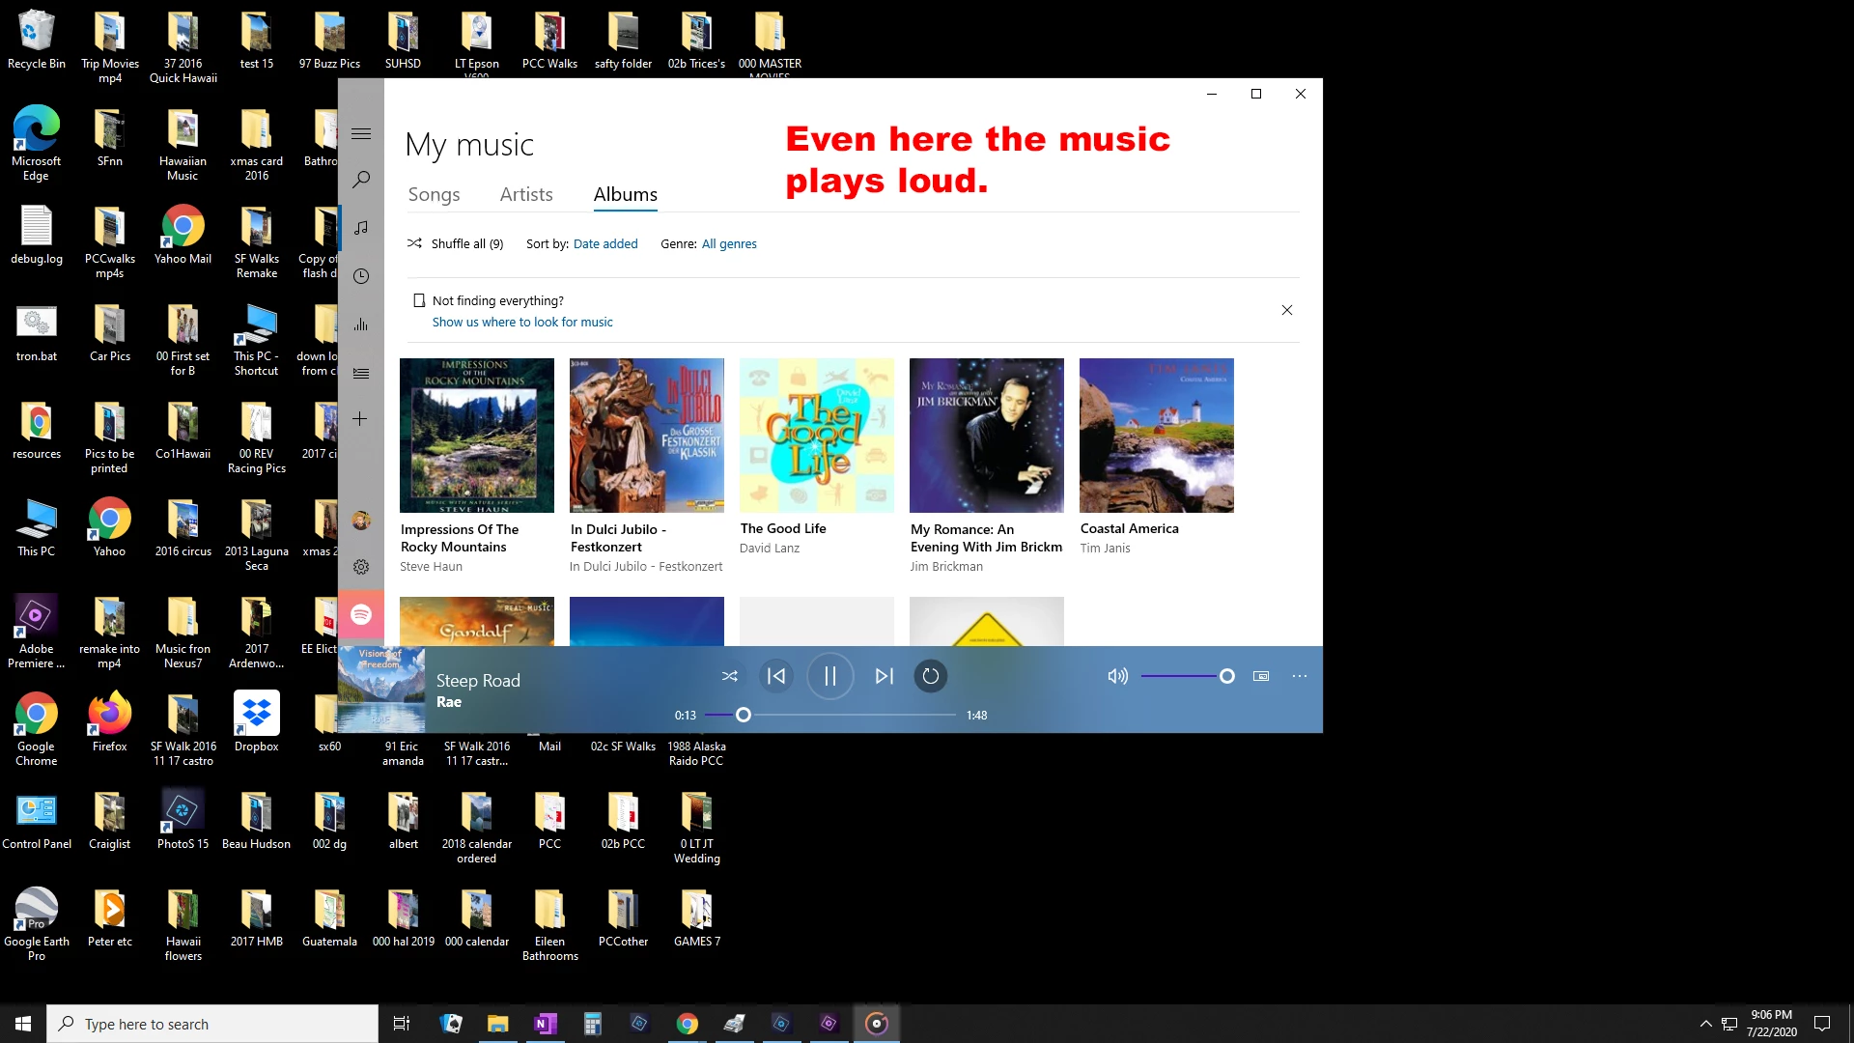
Task: Mute the volume speaker icon
Action: [1117, 676]
